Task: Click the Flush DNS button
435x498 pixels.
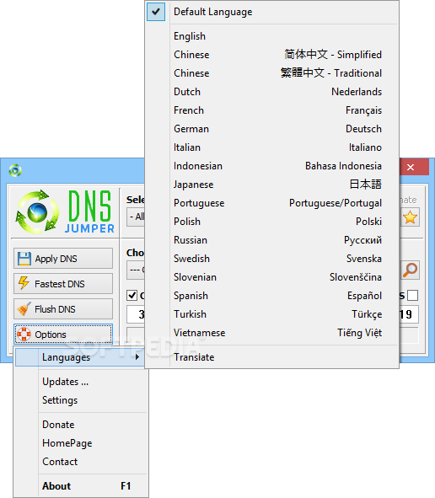Action: point(63,309)
